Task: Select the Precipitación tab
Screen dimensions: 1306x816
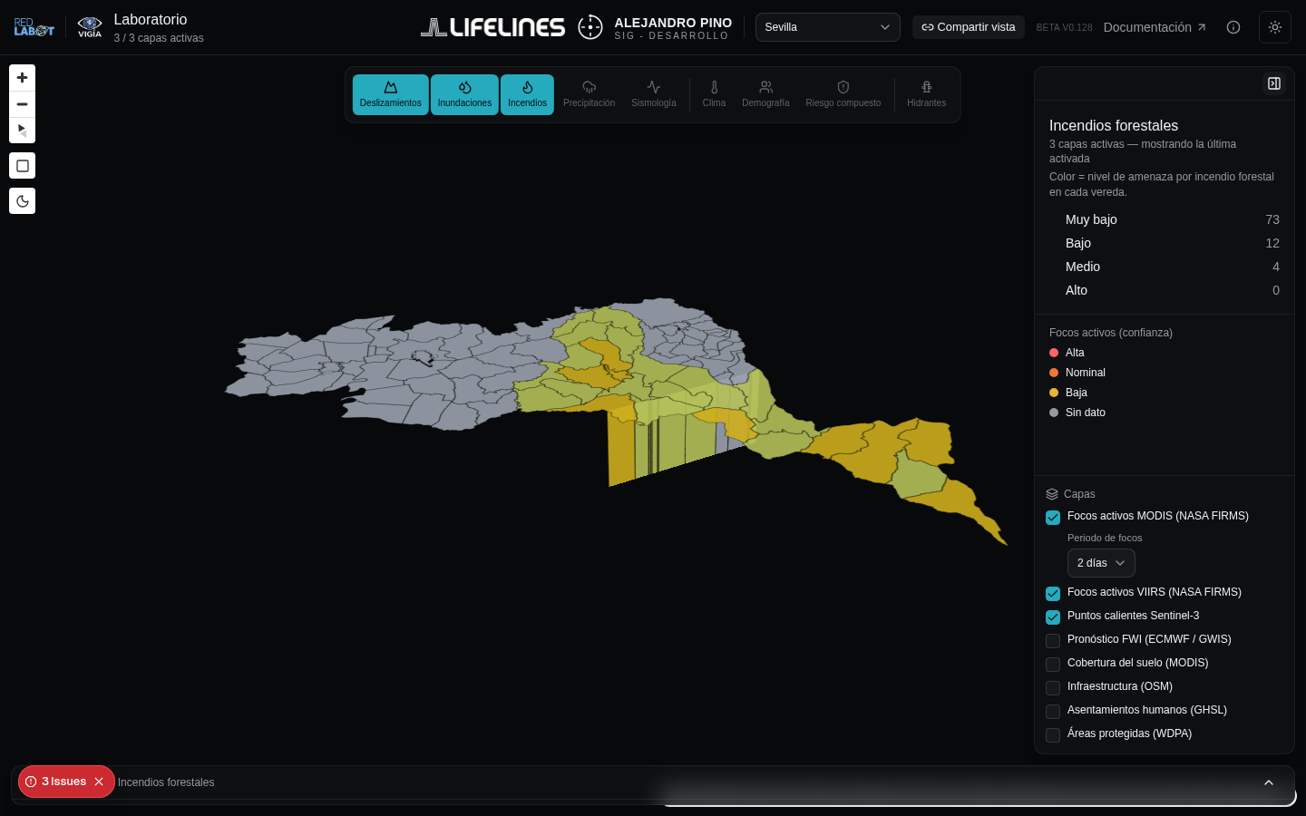Action: click(590, 94)
